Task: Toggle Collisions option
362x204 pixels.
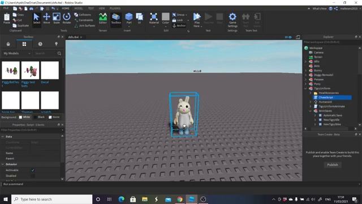Action: pos(83,15)
